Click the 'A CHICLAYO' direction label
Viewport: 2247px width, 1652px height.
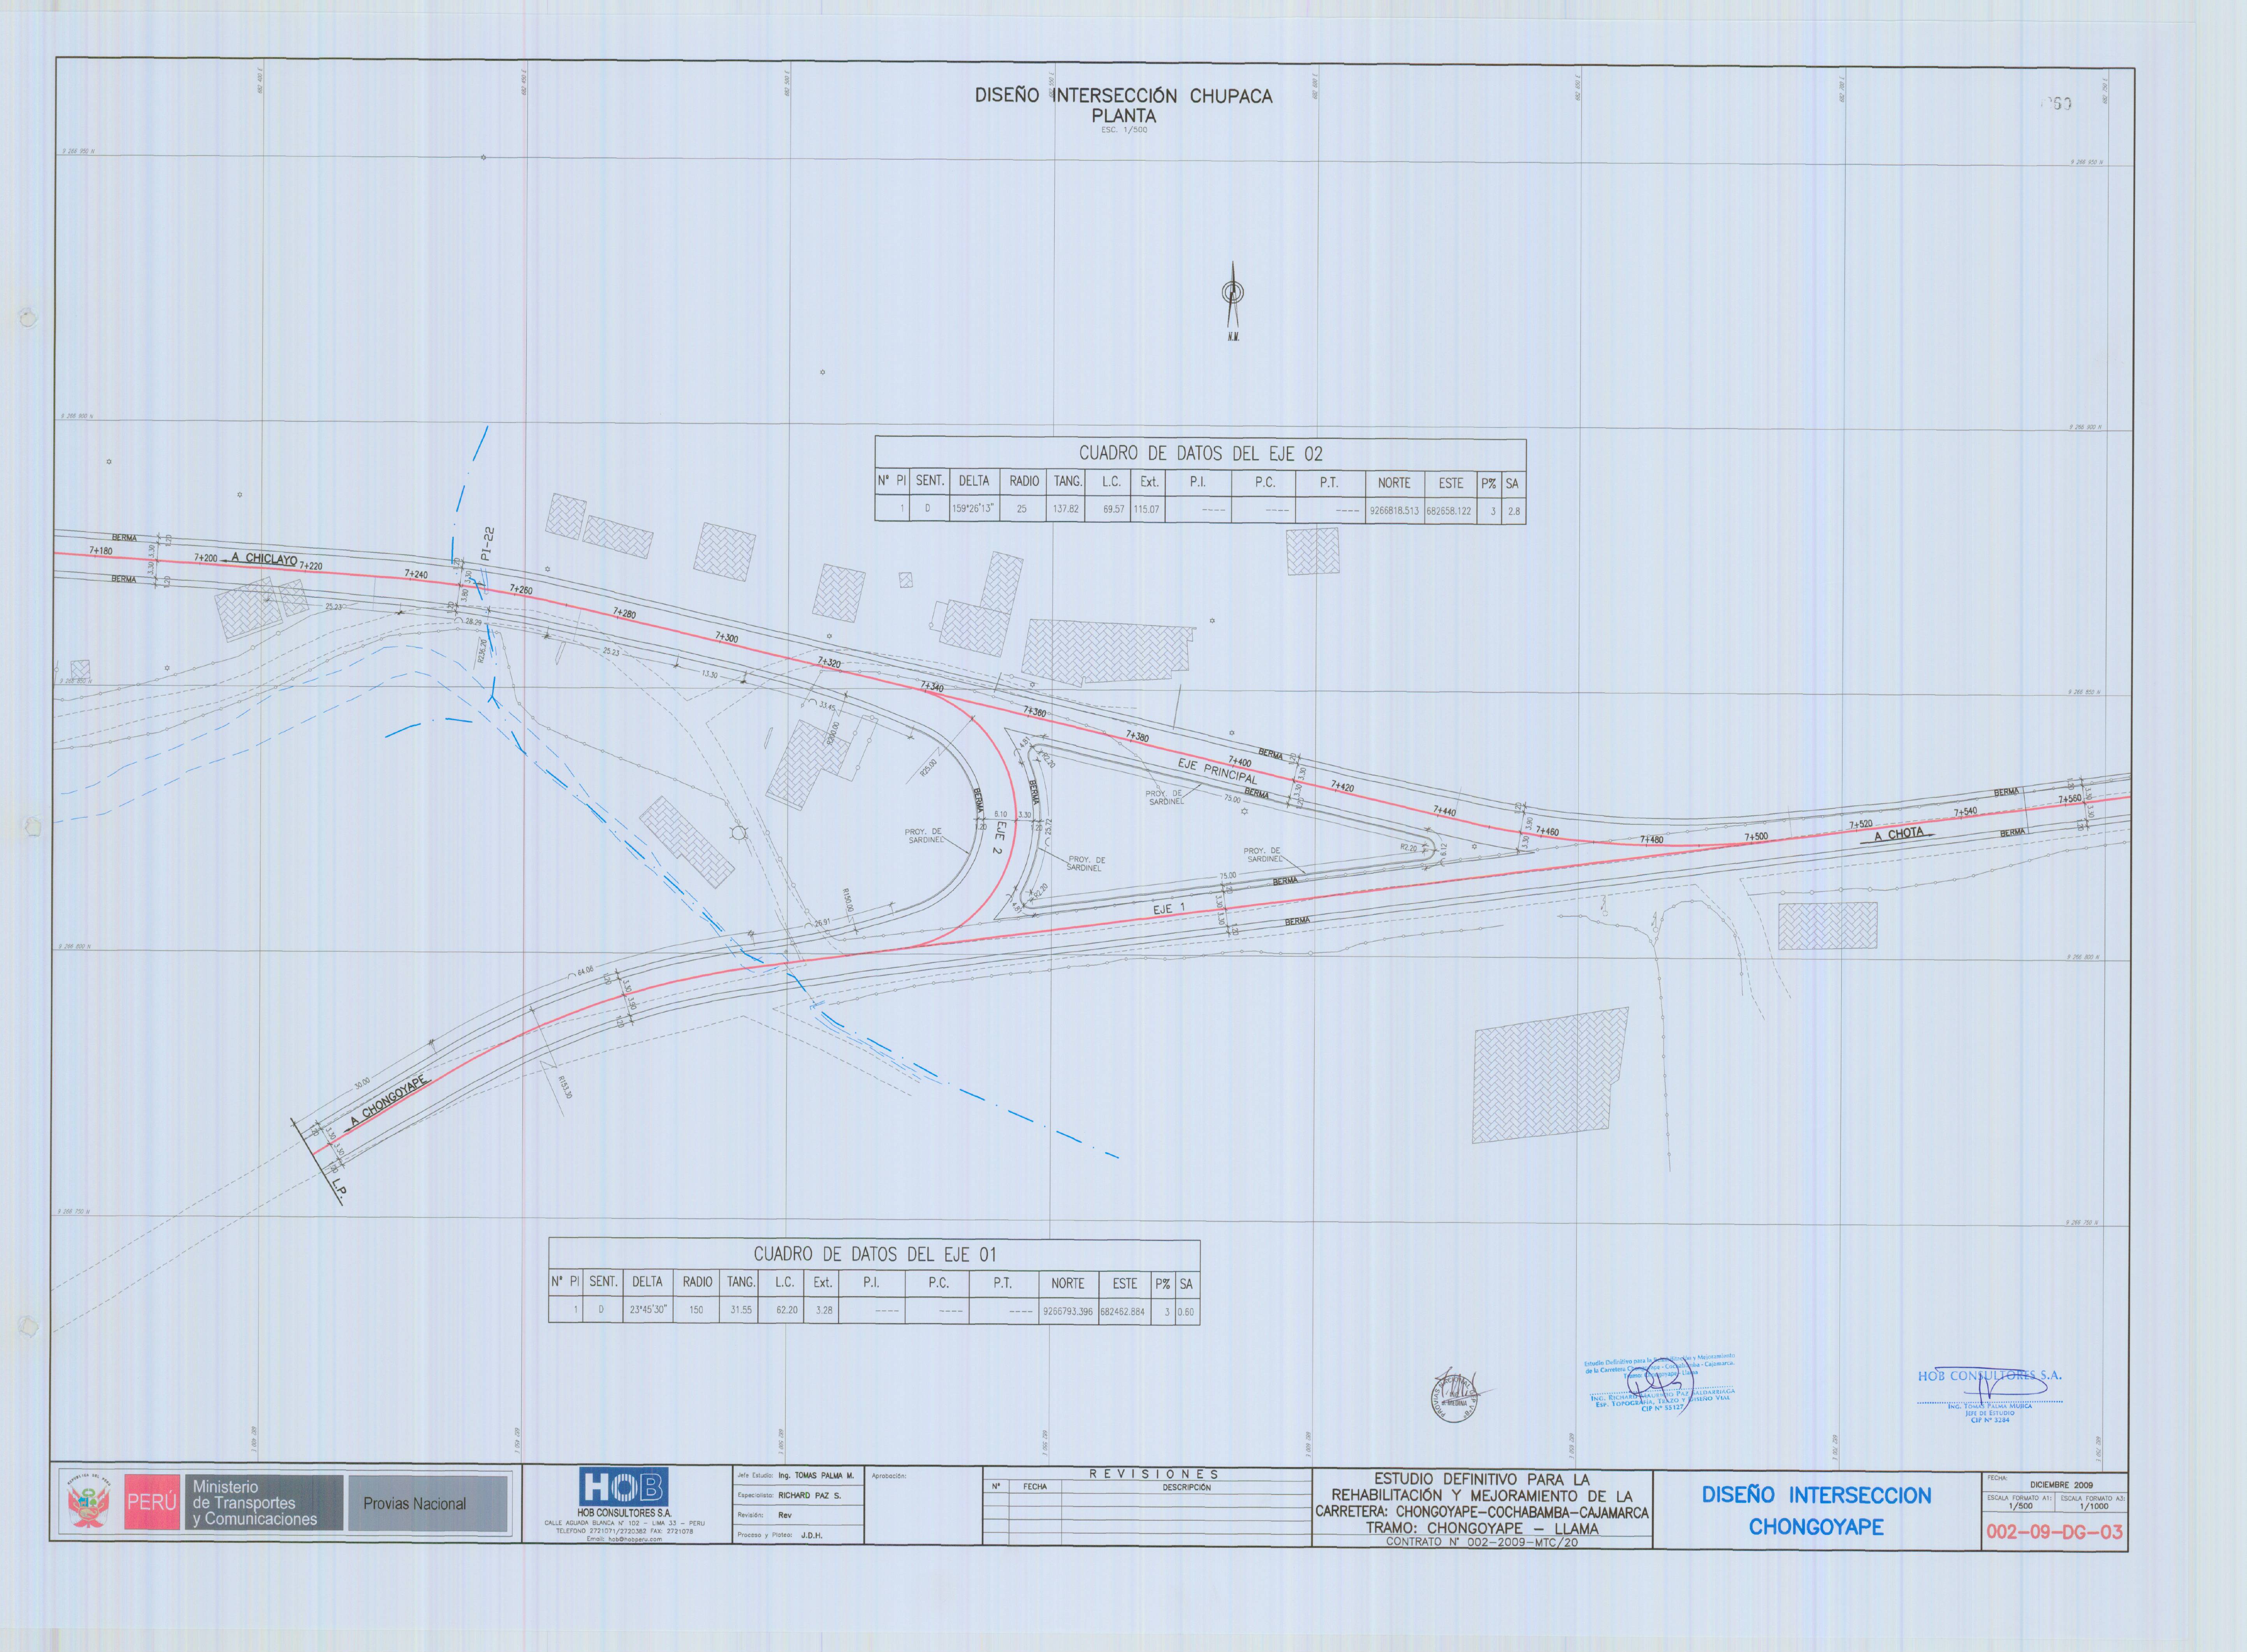tap(263, 558)
